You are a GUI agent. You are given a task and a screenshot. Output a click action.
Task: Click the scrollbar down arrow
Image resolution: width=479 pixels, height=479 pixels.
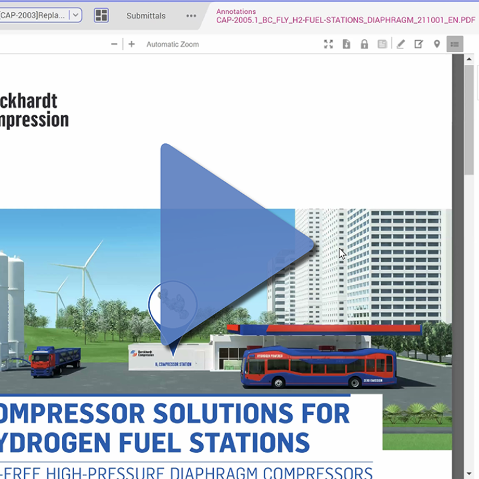click(469, 474)
